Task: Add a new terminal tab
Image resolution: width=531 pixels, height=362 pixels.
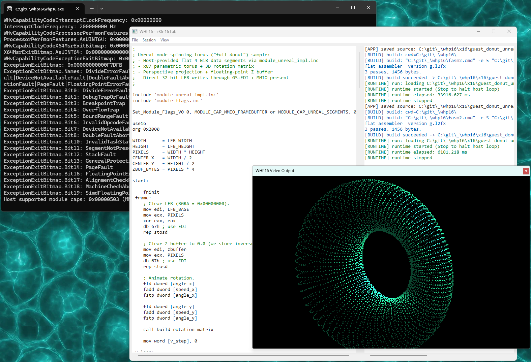Action: 92,9
